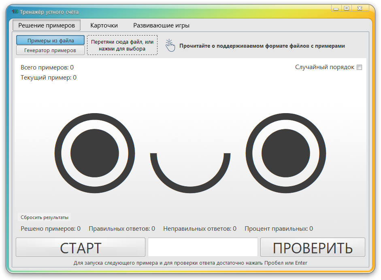Click the smiley face eyes graphic
Viewport: 381px width, 280px height.
95,154
